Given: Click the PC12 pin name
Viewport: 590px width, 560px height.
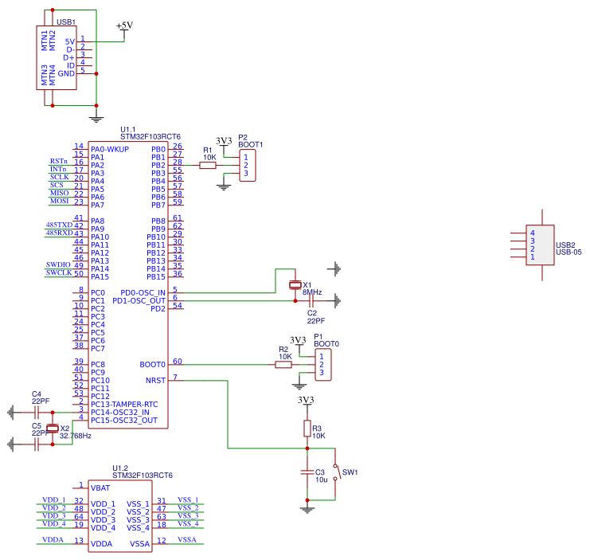Looking at the screenshot, I should click(x=100, y=396).
